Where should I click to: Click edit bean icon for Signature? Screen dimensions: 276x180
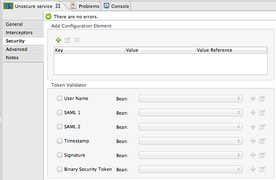click(x=262, y=155)
